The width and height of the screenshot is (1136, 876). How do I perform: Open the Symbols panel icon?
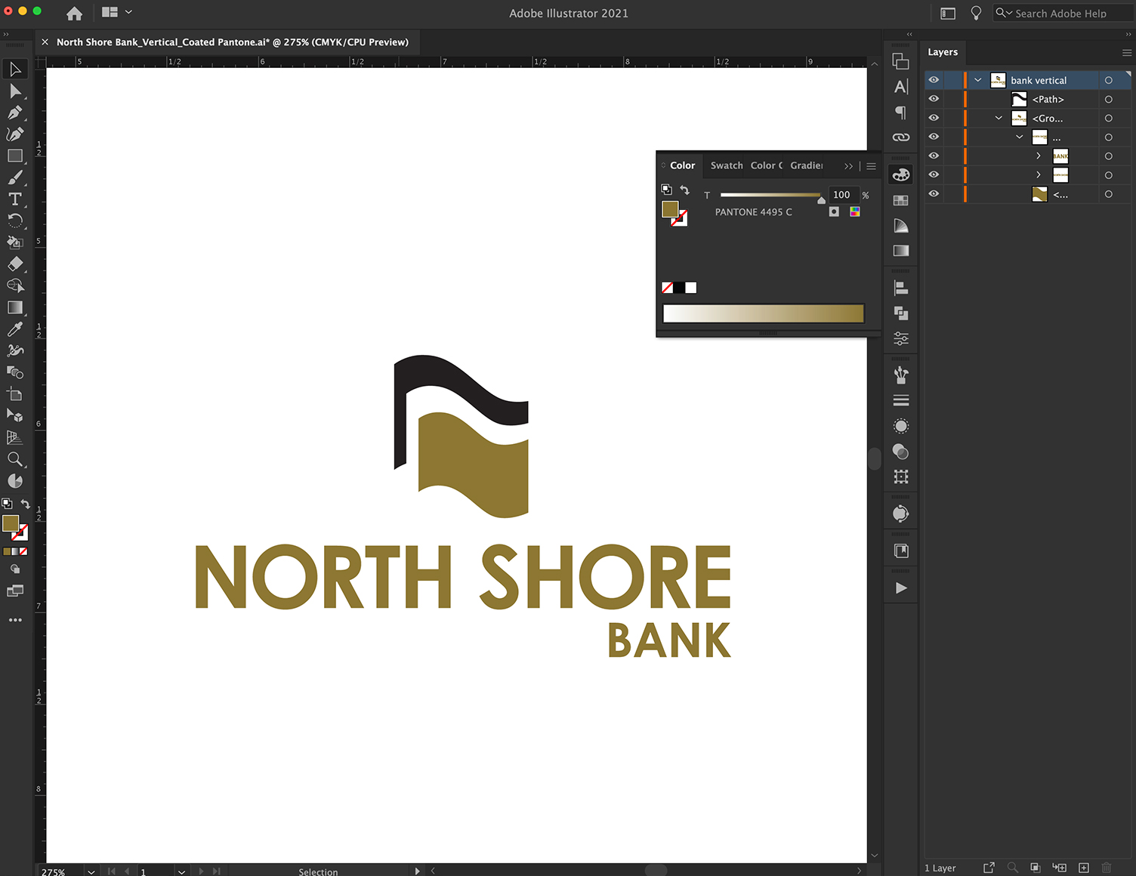point(901,375)
